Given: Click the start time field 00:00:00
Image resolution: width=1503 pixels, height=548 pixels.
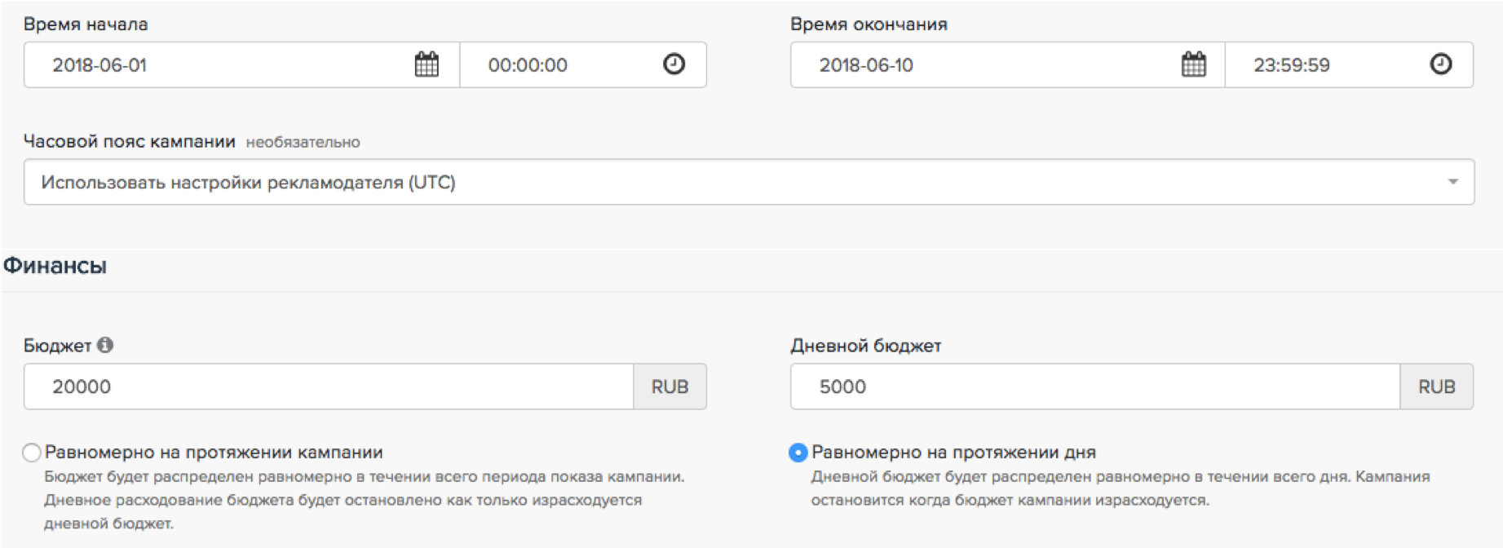Looking at the screenshot, I should (563, 65).
